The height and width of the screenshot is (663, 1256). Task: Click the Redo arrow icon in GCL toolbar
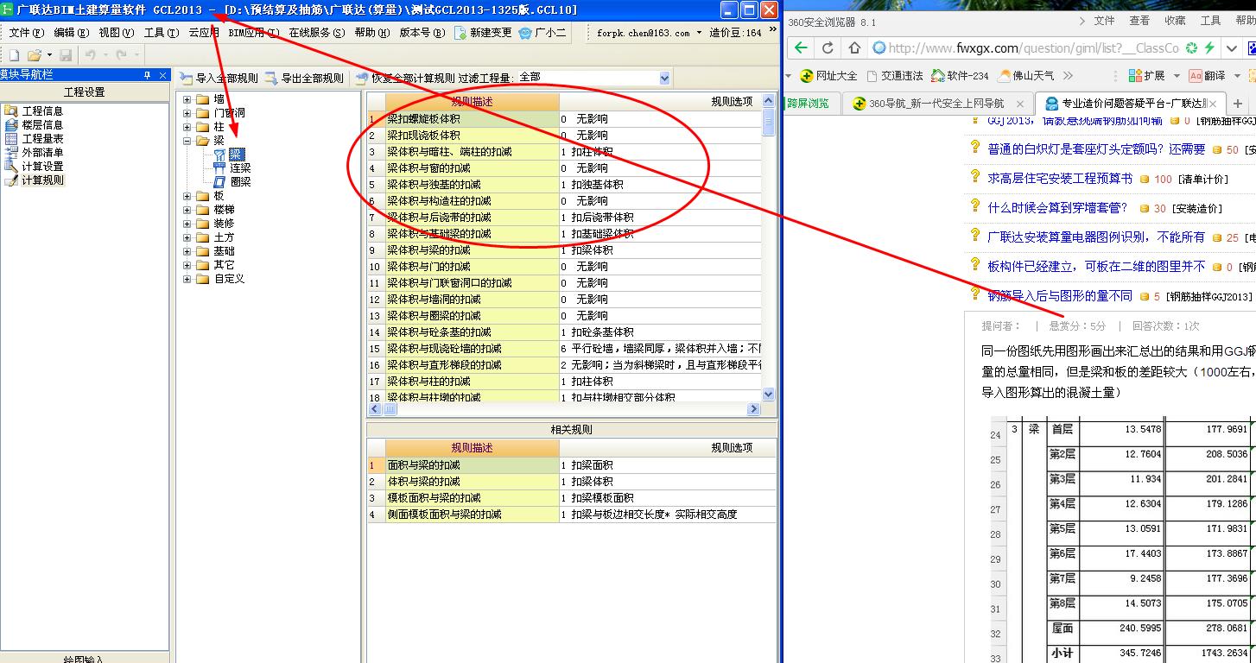coord(122,55)
